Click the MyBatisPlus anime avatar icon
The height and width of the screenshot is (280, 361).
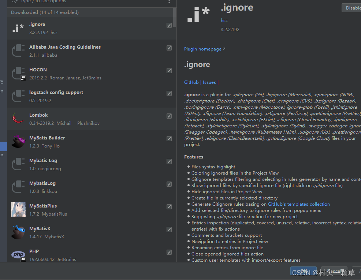(18, 209)
